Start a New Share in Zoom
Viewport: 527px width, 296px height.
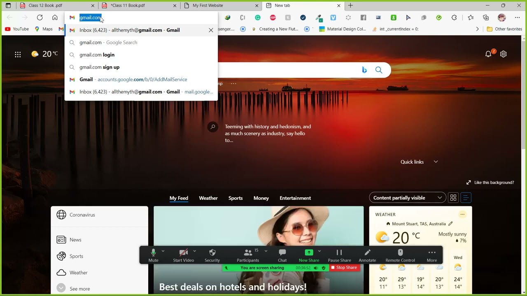309,255
